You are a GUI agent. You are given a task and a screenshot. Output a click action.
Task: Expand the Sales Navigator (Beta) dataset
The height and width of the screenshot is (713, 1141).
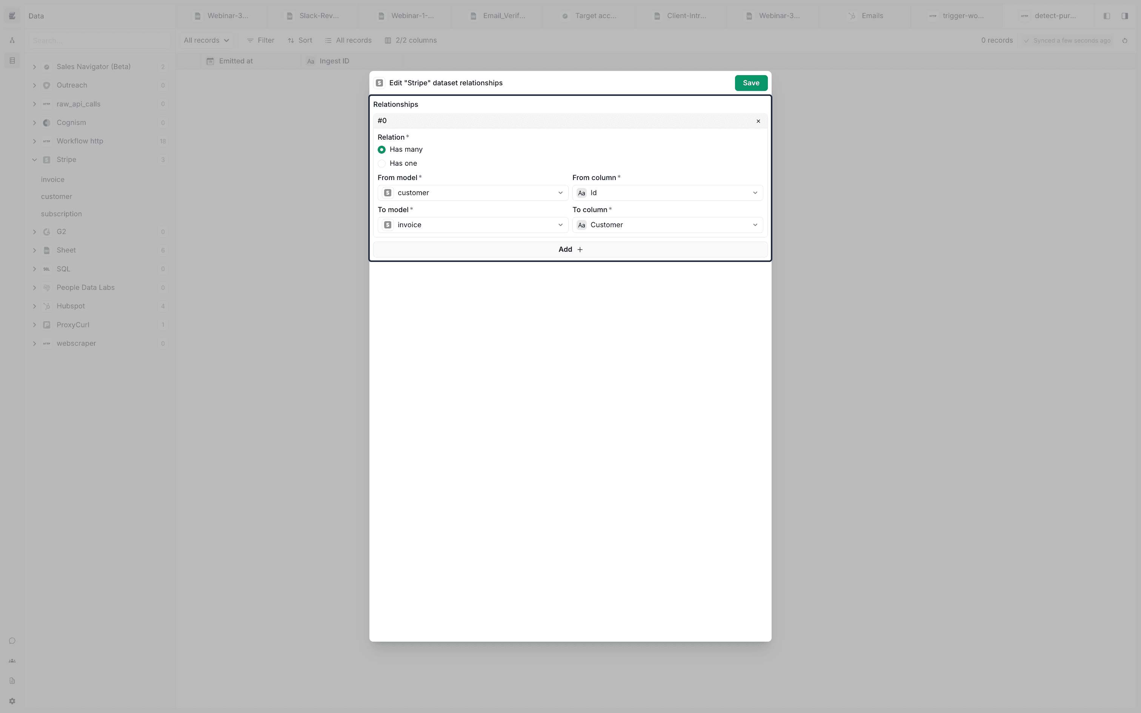(34, 67)
